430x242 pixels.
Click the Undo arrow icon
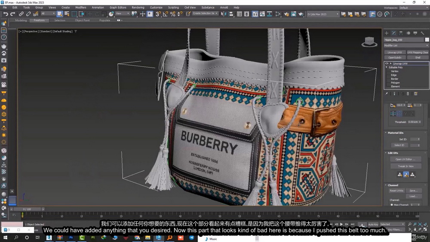6,14
